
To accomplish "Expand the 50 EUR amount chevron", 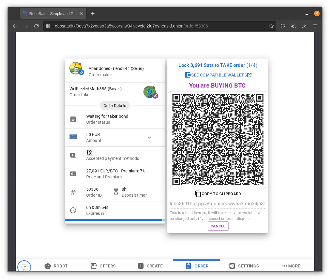I will pyautogui.click(x=149, y=137).
